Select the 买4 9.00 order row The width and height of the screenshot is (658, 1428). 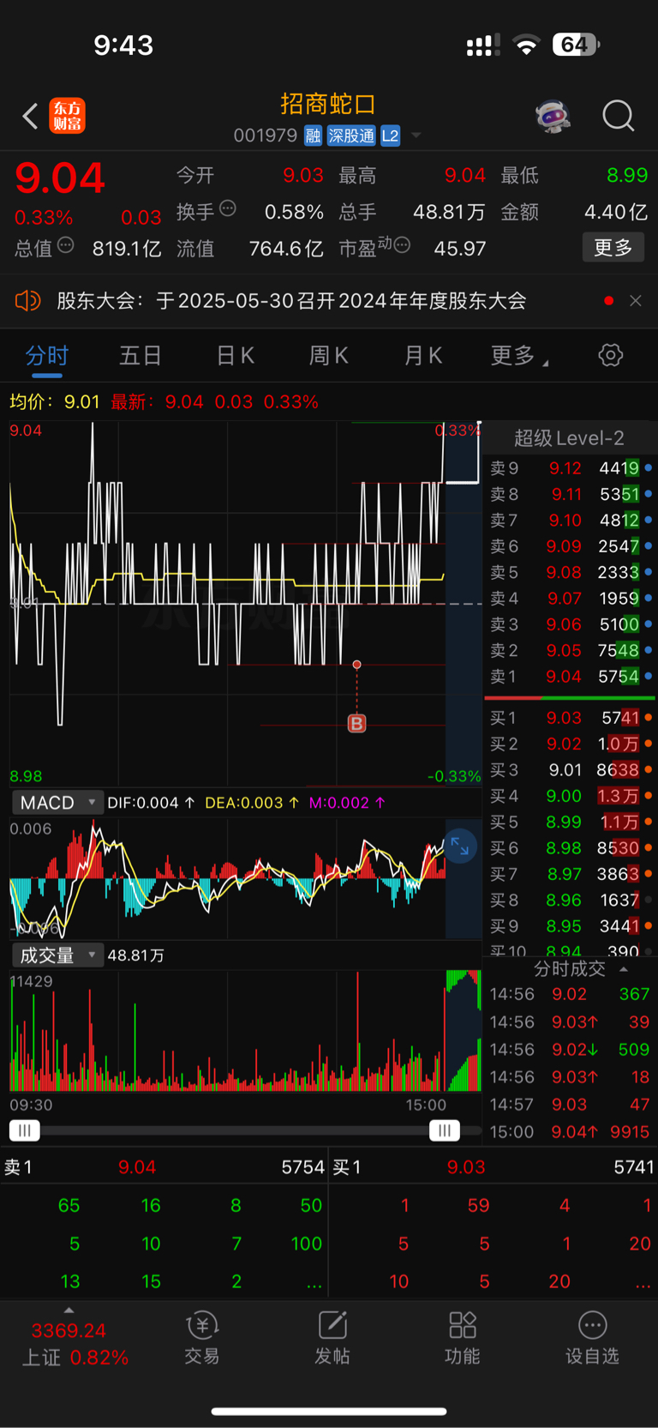coord(571,796)
